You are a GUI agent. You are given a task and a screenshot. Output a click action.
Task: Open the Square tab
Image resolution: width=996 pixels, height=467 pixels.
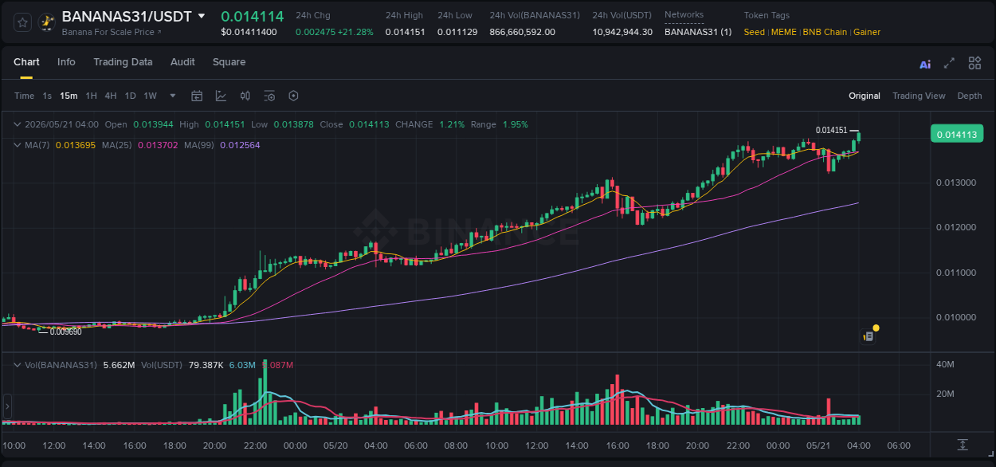[x=229, y=62]
